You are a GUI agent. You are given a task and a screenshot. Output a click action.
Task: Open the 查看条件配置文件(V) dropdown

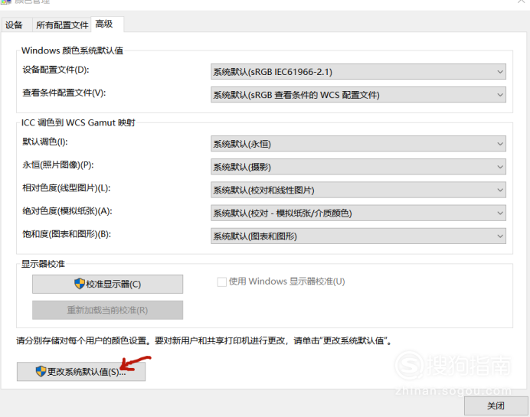(358, 95)
